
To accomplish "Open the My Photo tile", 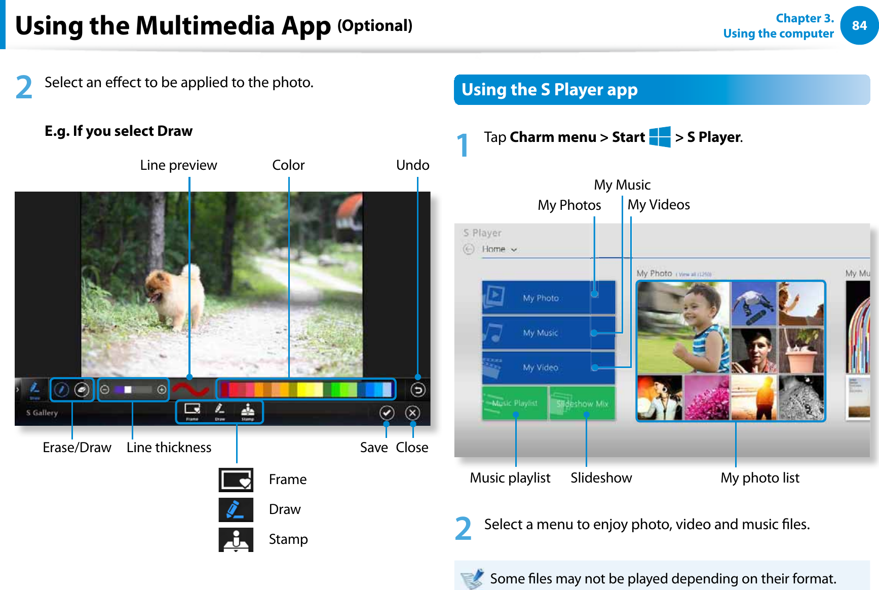I will (x=548, y=298).
